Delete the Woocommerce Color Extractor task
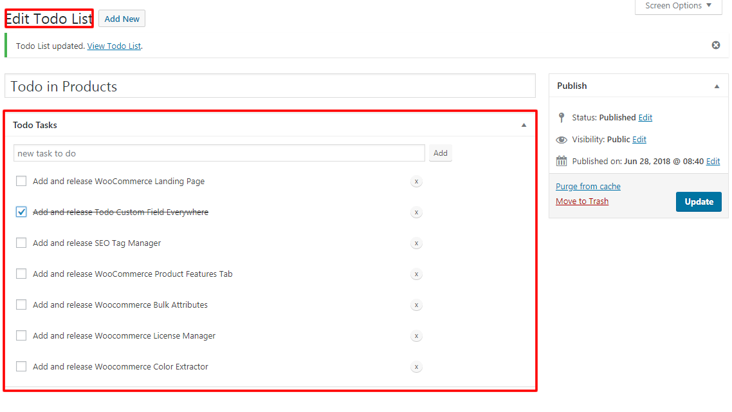Viewport: 732px width, 412px height. (416, 367)
